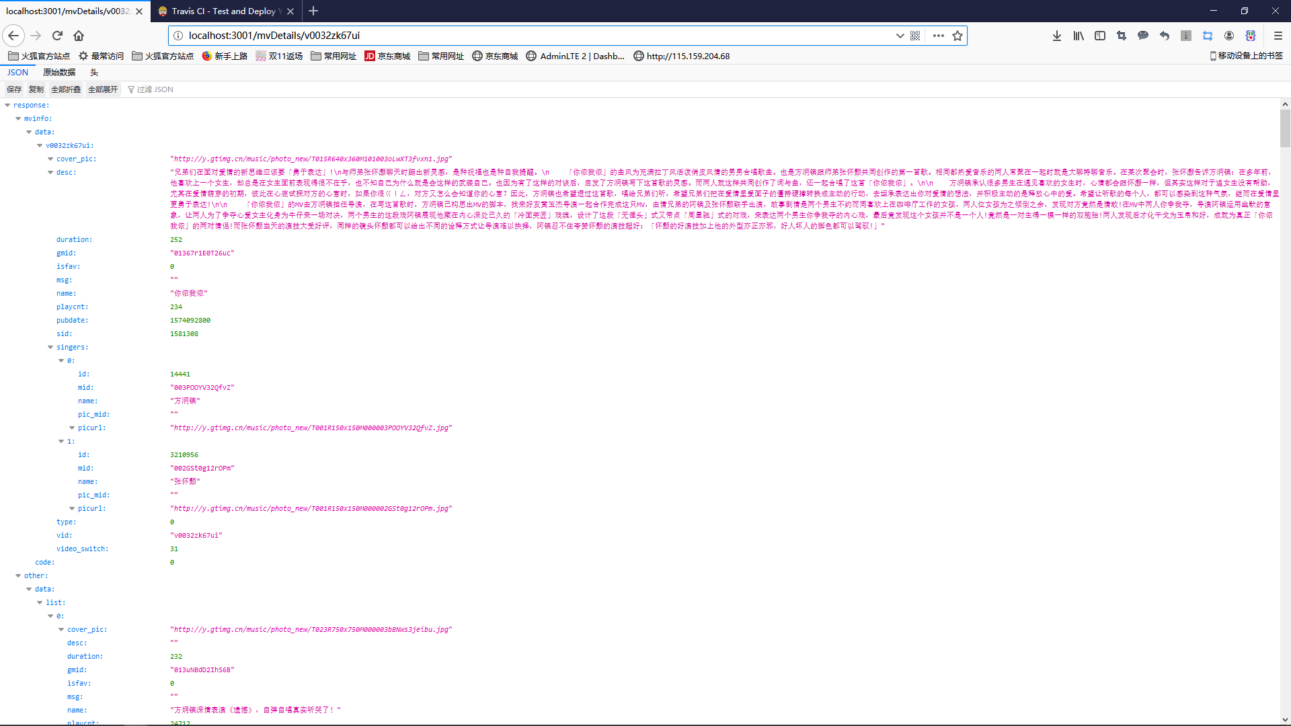Screen dimensions: 1291x726
Task: Toggle the sidebar view icon
Action: tap(1100, 36)
